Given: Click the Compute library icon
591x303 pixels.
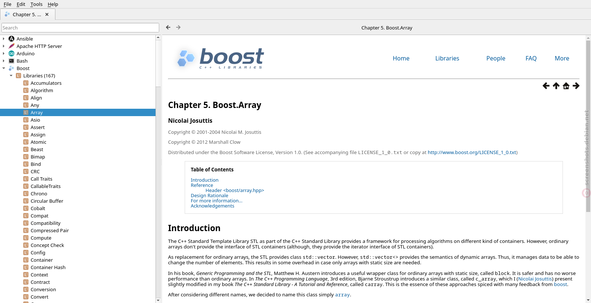Looking at the screenshot, I should pyautogui.click(x=26, y=238).
